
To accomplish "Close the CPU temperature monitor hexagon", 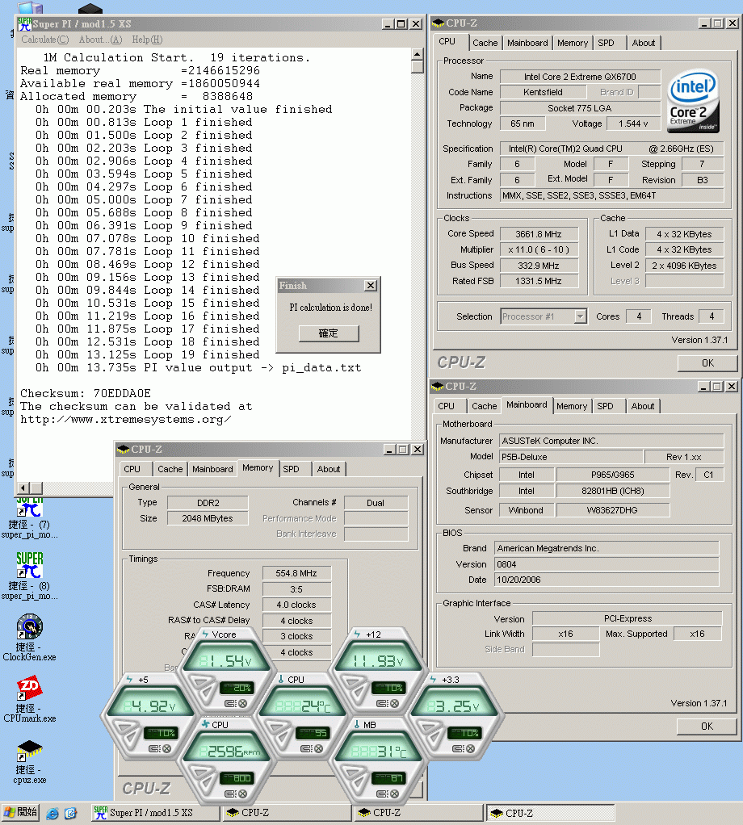I will pyautogui.click(x=318, y=748).
